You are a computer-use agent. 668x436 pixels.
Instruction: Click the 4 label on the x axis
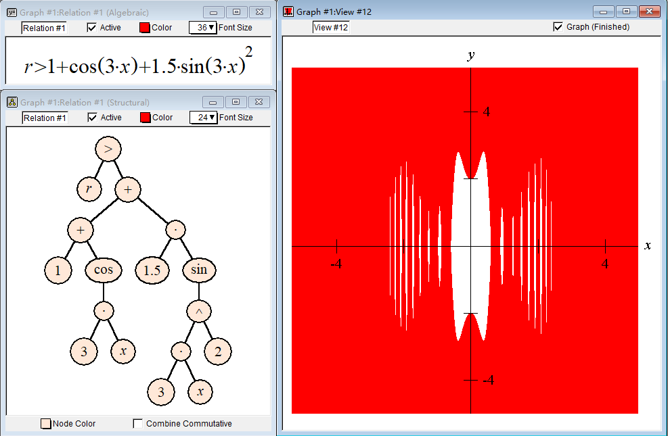click(x=605, y=264)
